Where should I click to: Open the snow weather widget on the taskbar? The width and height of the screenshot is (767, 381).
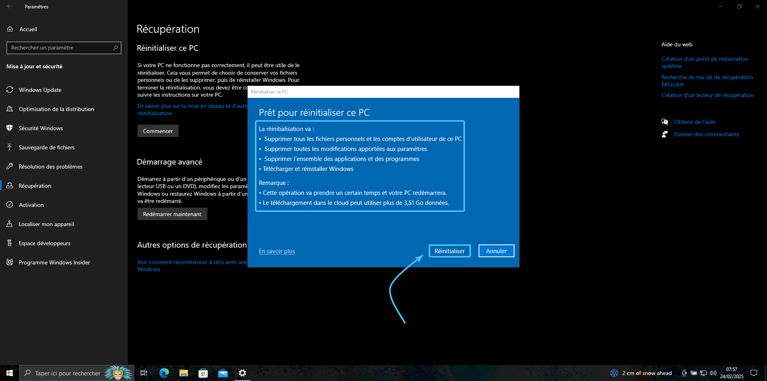641,373
